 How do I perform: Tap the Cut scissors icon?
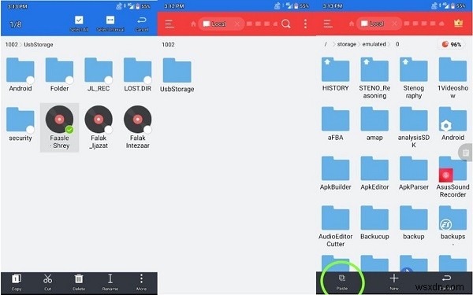point(47,282)
